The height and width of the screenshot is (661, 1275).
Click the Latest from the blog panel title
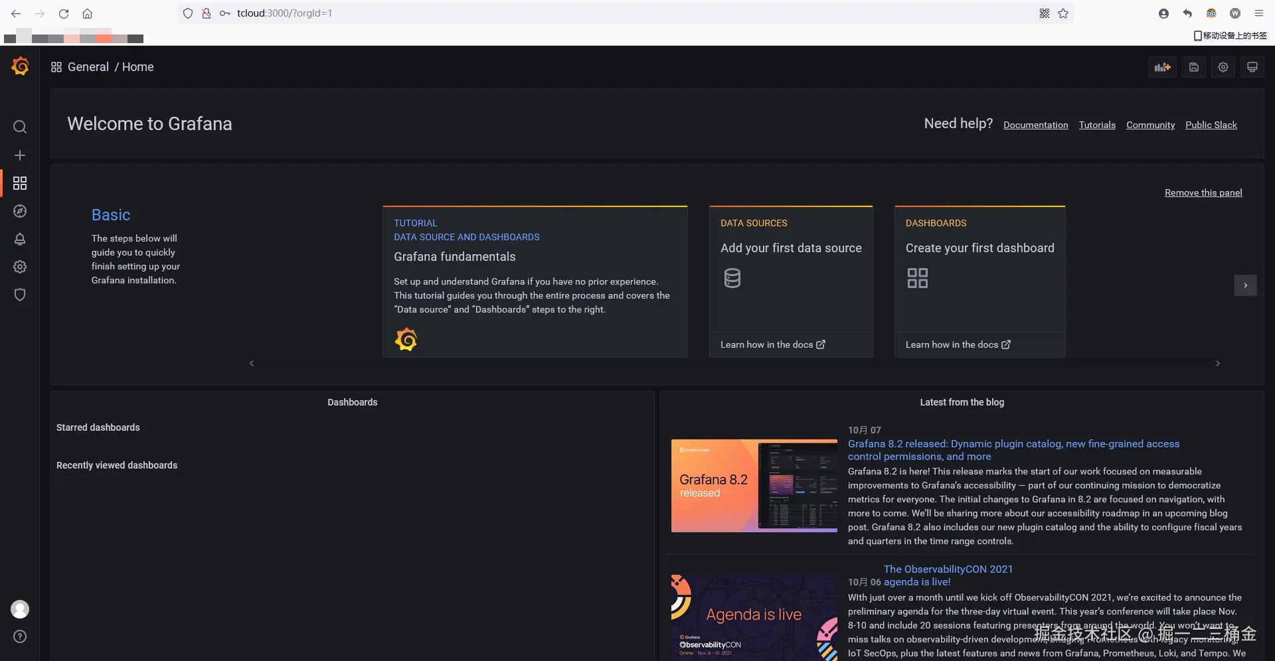(x=962, y=402)
